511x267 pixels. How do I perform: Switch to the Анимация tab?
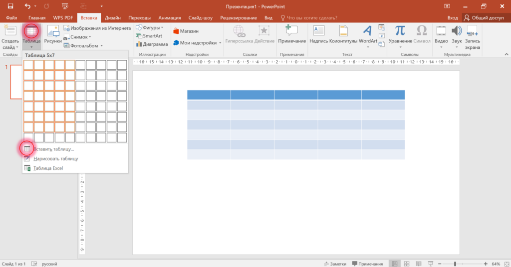click(x=170, y=18)
